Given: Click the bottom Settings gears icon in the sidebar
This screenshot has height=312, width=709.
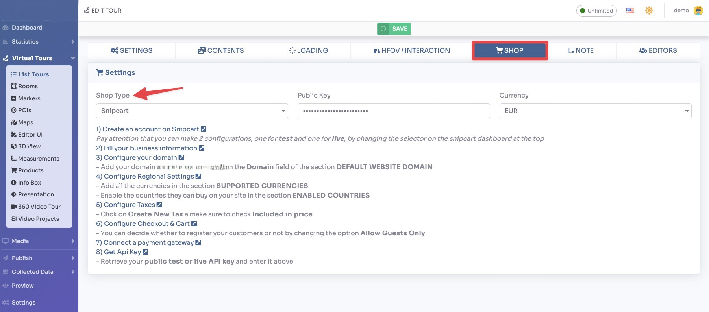Looking at the screenshot, I should point(6,303).
